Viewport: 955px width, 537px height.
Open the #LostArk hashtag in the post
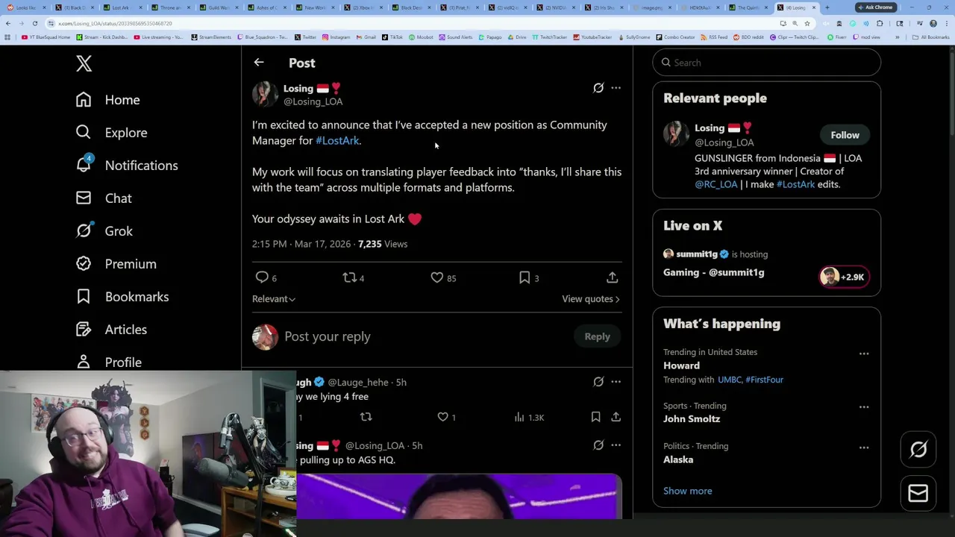click(337, 140)
